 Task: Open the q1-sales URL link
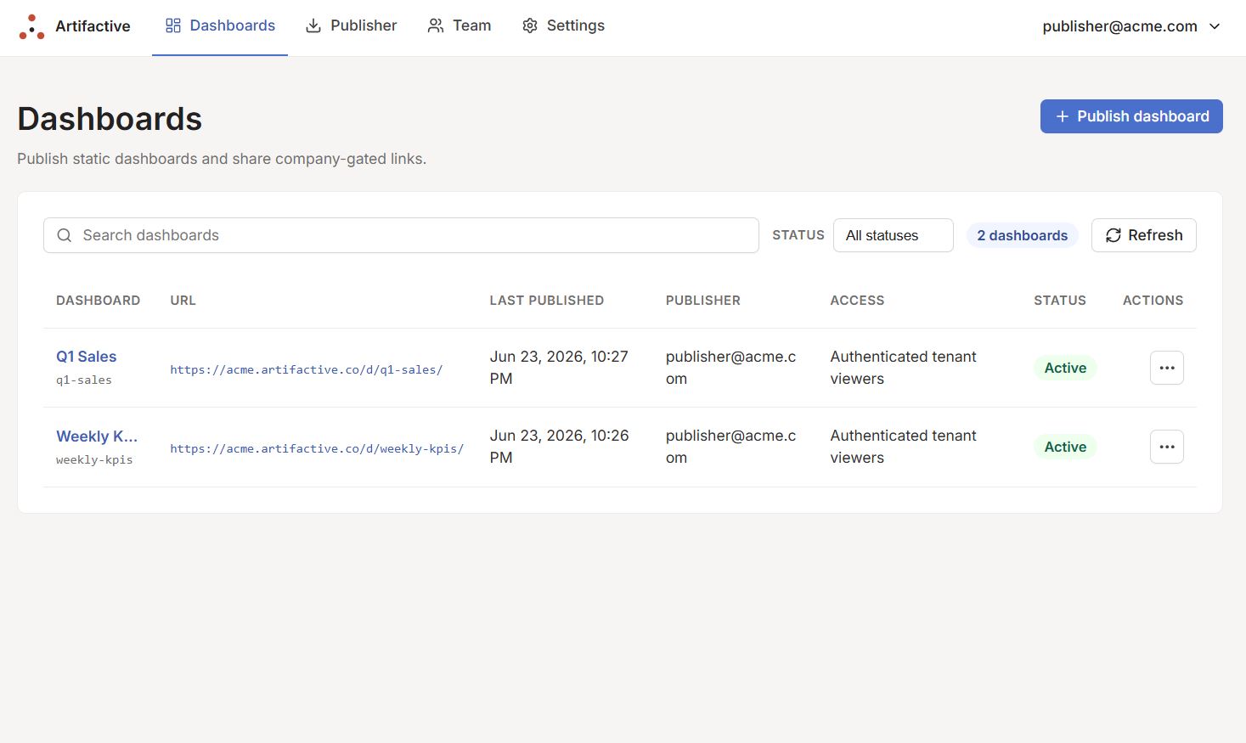[x=307, y=369]
